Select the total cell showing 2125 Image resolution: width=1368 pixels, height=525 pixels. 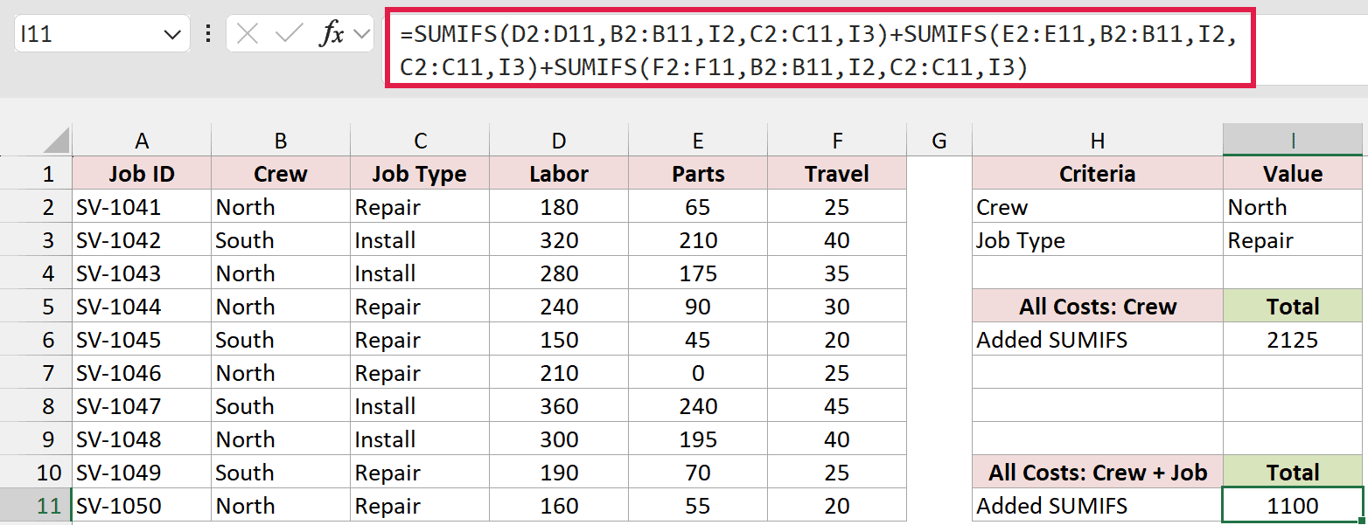click(x=1293, y=340)
